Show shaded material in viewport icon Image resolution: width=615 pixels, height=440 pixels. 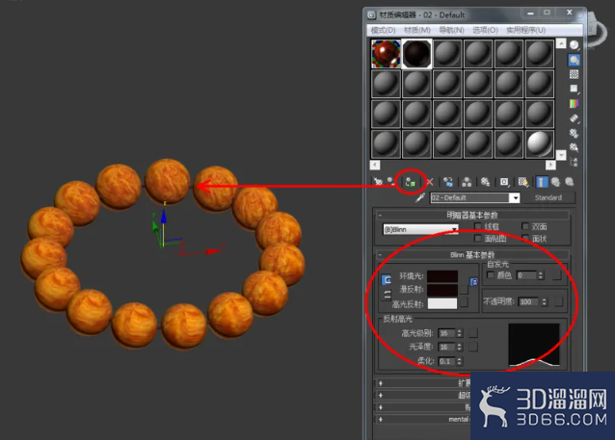point(523,182)
